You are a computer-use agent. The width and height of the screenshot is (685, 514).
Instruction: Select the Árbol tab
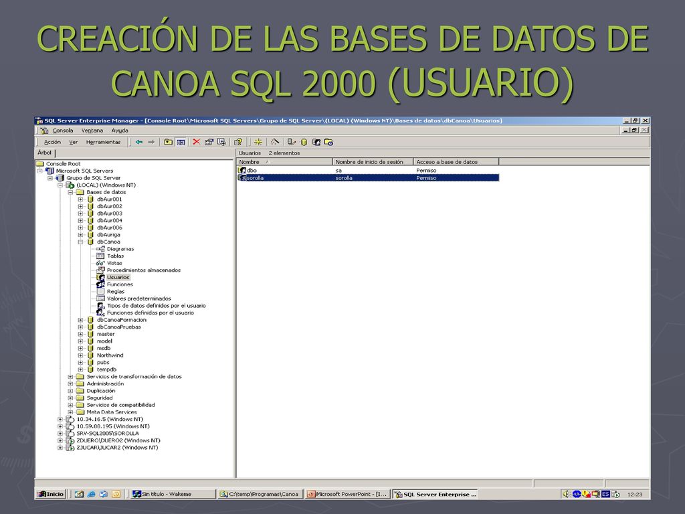[45, 153]
